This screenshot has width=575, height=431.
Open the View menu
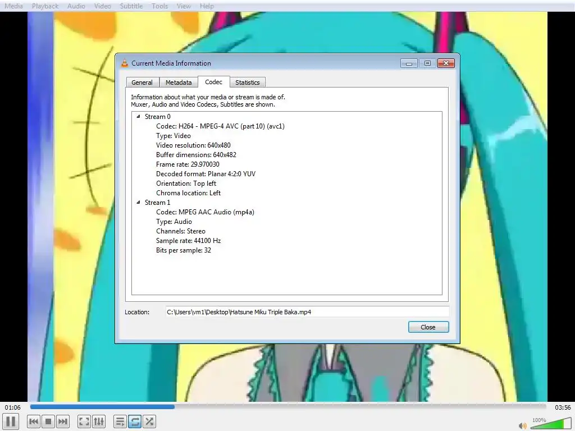click(184, 6)
